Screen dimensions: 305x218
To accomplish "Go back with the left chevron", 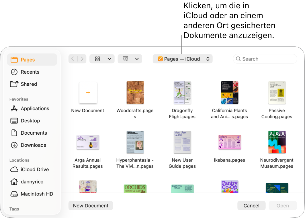I will point(73,59).
